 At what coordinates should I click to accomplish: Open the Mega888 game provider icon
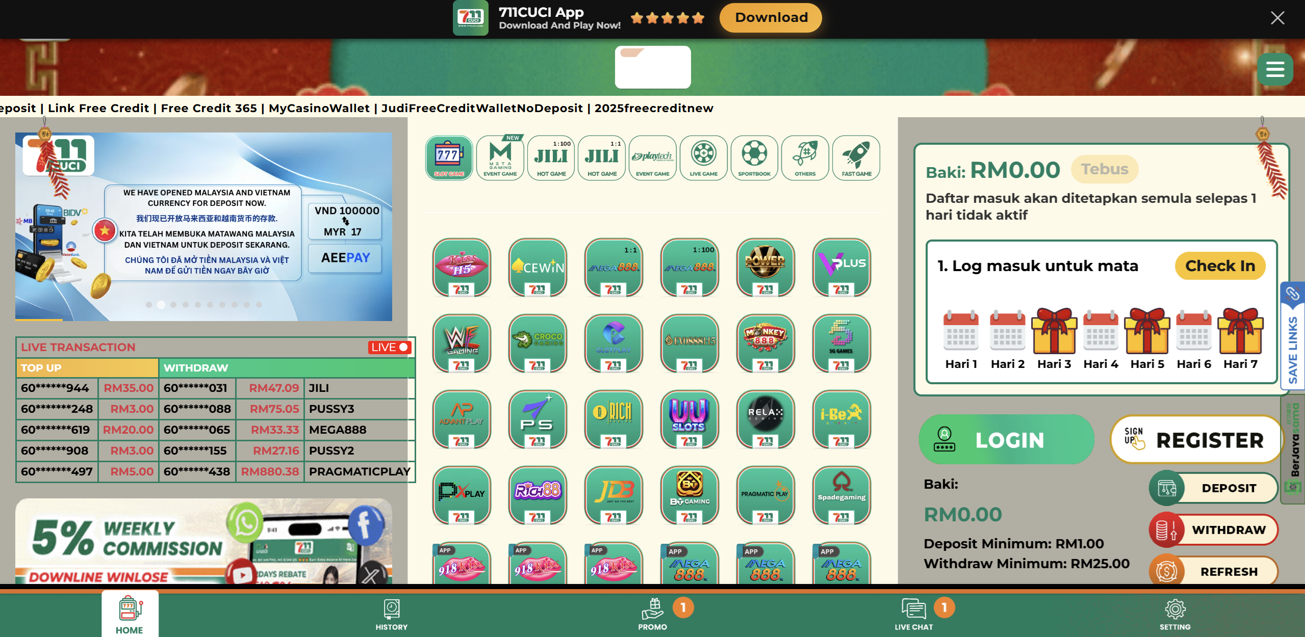point(613,269)
